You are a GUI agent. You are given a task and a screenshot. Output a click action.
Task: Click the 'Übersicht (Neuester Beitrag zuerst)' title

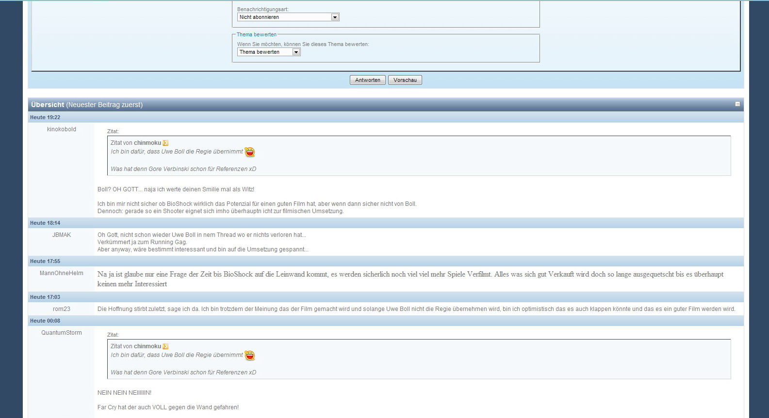tap(87, 105)
